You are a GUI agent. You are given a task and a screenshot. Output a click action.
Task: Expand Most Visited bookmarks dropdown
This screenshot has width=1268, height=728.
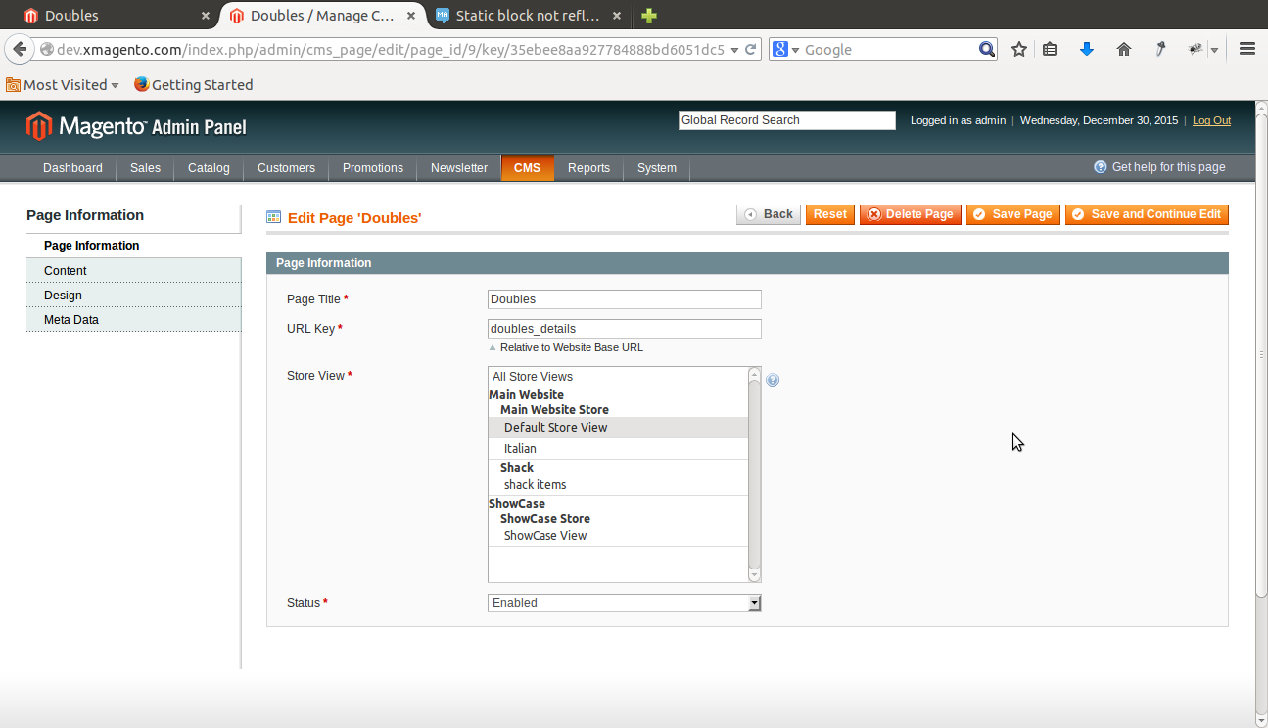click(x=115, y=85)
